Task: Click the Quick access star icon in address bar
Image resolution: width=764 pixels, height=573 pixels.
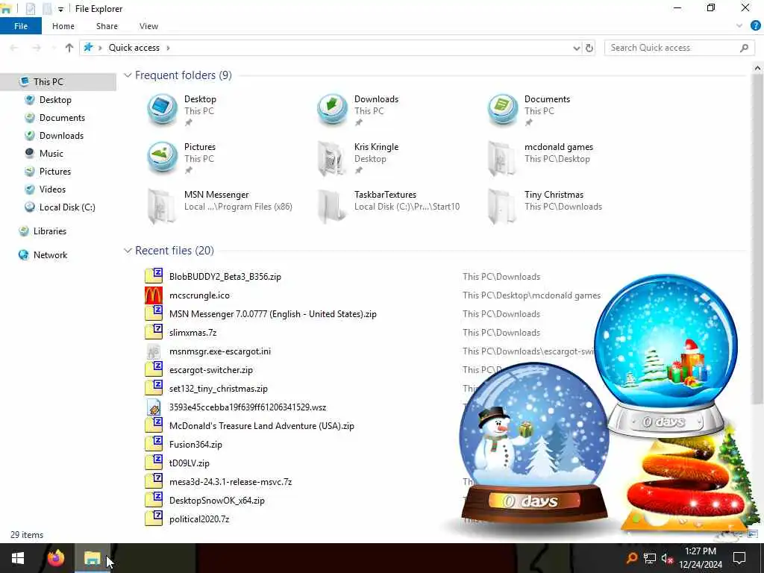Action: (x=88, y=47)
